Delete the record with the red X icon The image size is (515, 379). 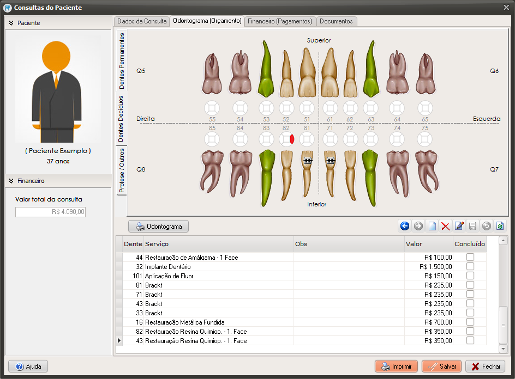[446, 226]
